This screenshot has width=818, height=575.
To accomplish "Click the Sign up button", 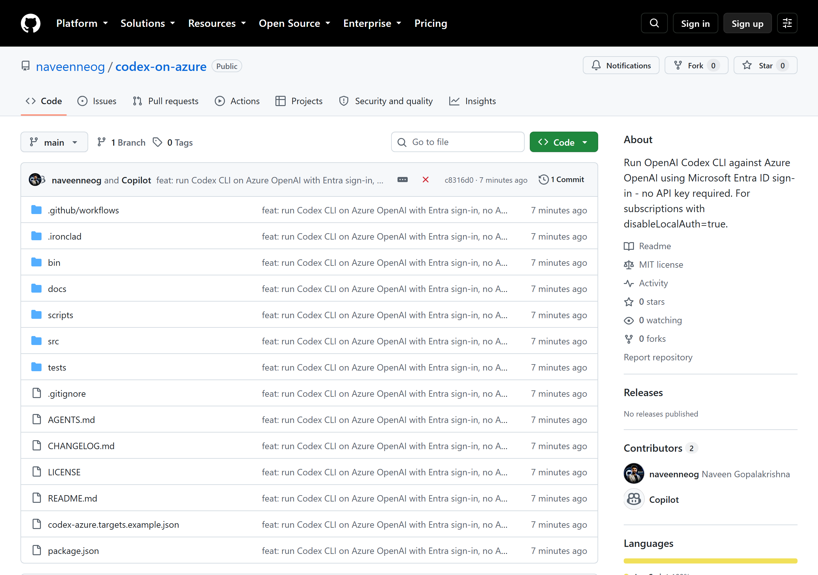I will (x=747, y=23).
